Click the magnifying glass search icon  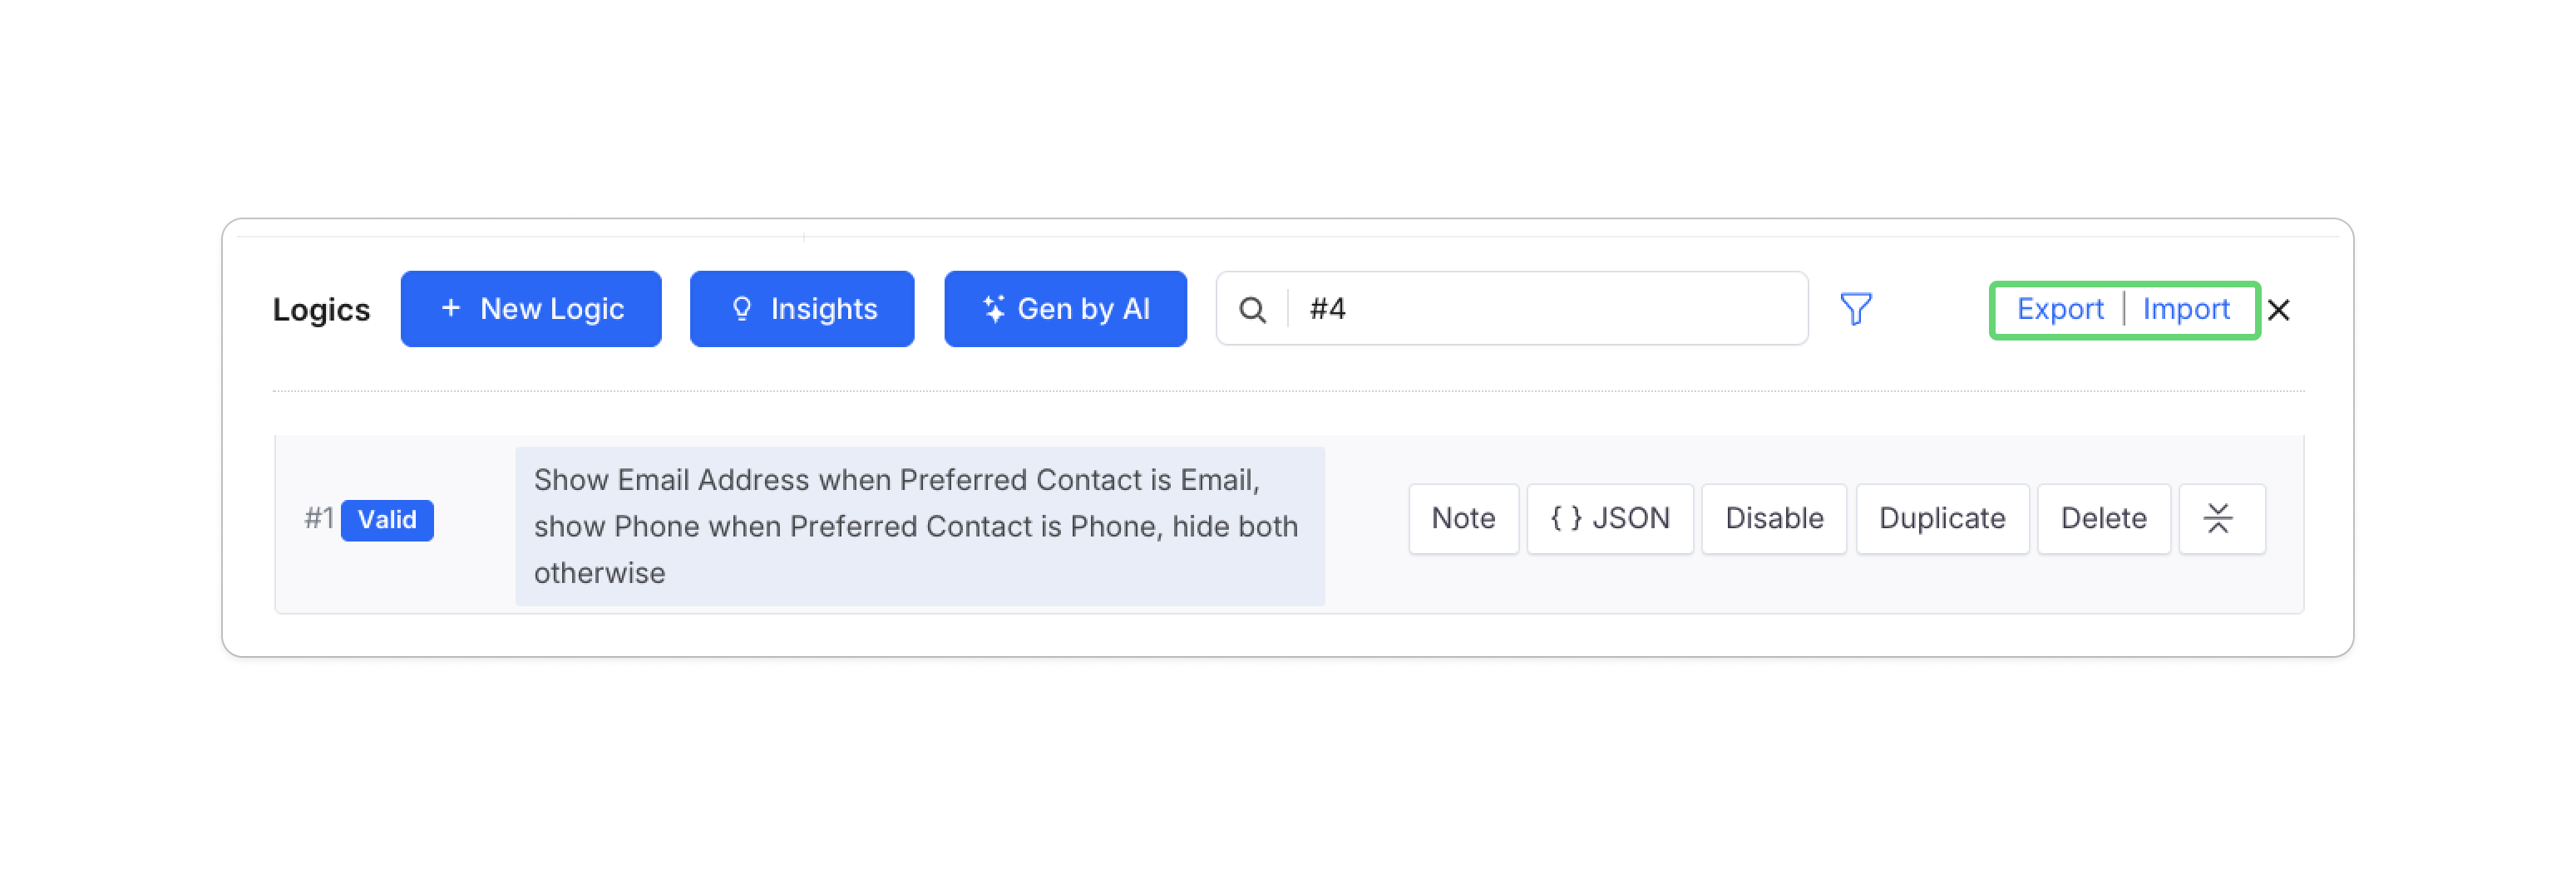tap(1252, 311)
